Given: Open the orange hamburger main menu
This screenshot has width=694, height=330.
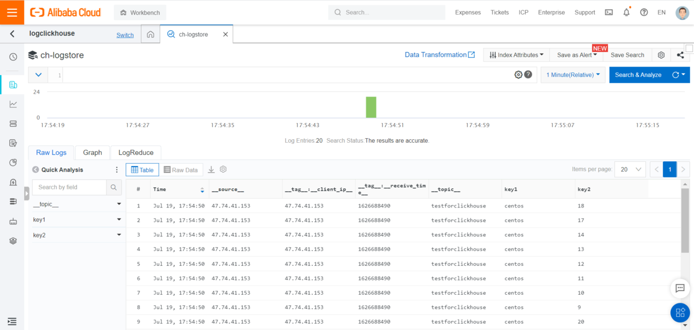Looking at the screenshot, I should 12,12.
